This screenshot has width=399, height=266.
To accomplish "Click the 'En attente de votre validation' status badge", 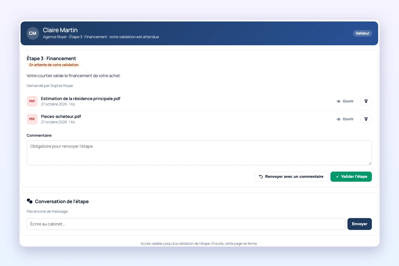I will [54, 65].
